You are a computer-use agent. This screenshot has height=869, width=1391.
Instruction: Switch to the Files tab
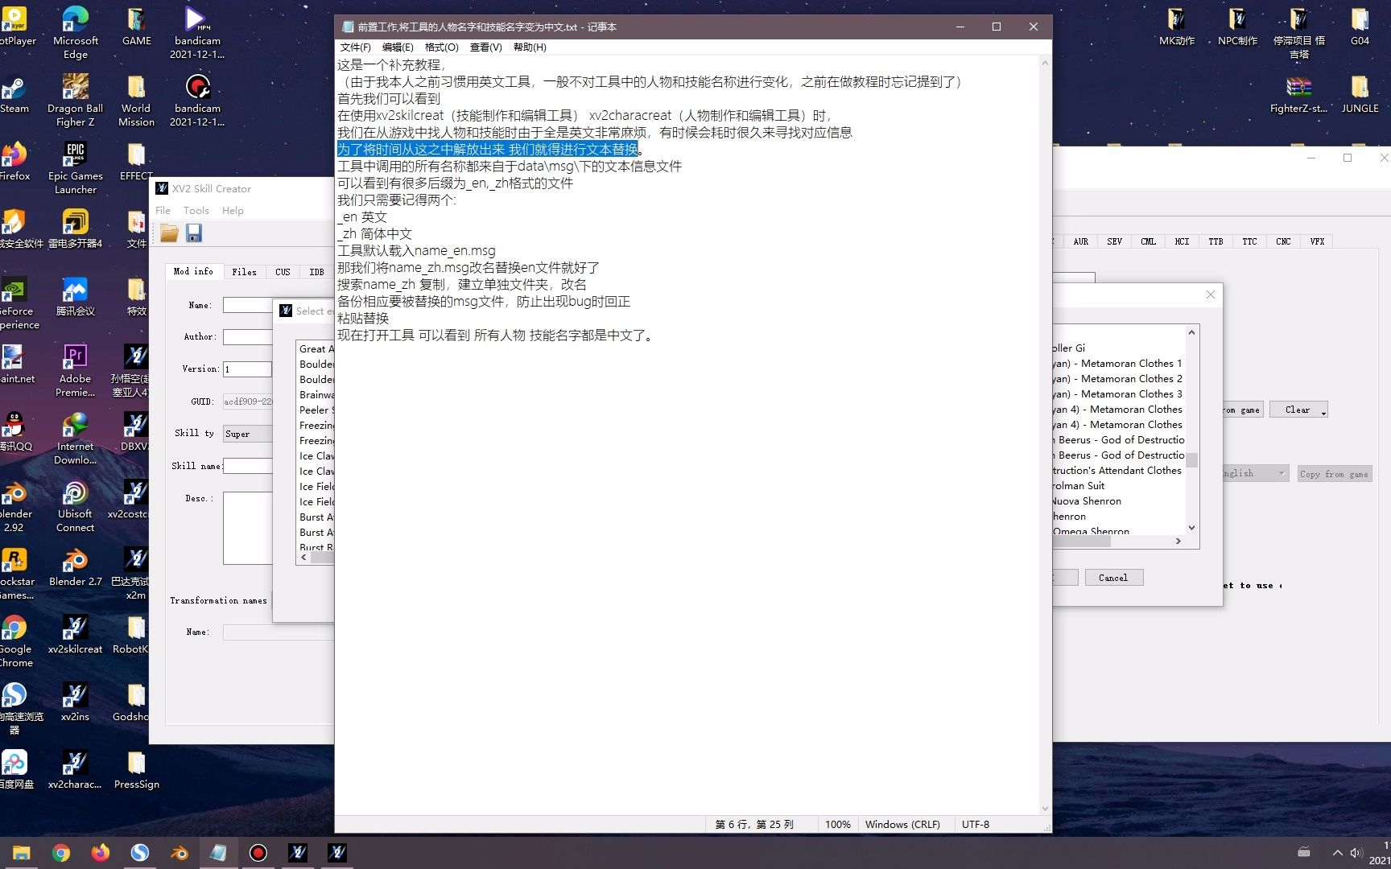tap(244, 272)
